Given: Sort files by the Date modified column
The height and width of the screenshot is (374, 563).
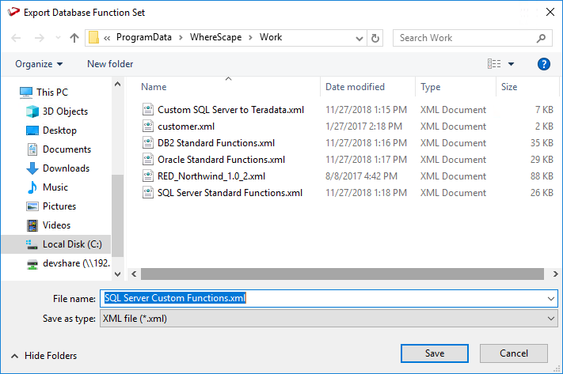Looking at the screenshot, I should (x=355, y=87).
